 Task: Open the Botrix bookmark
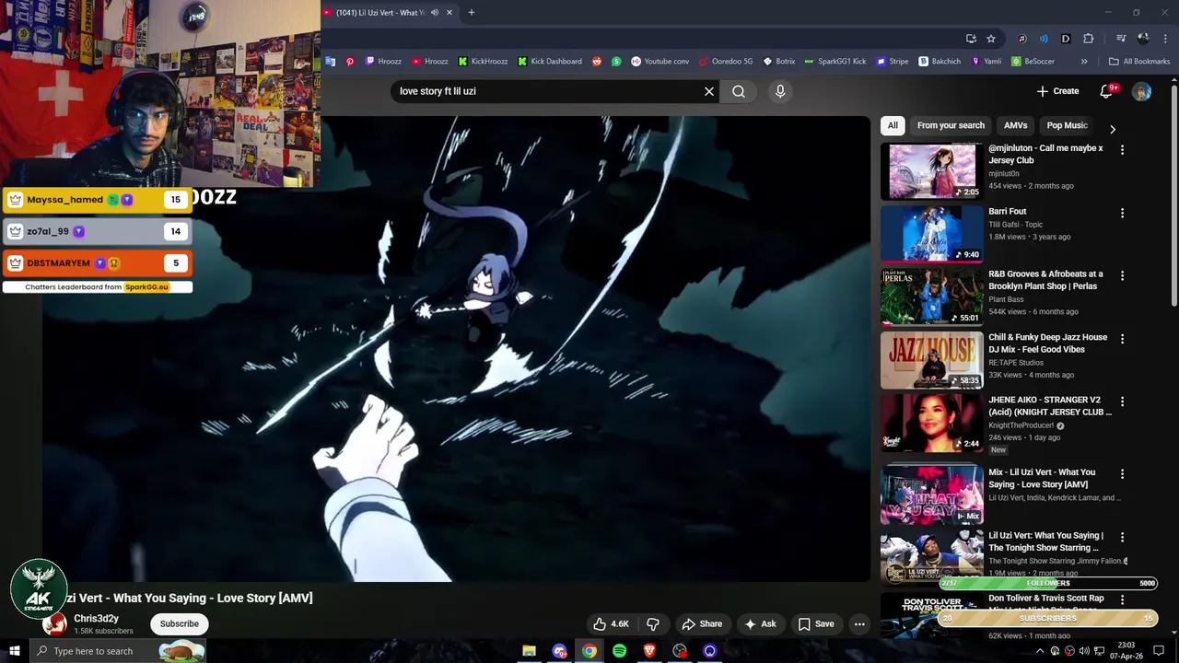pyautogui.click(x=779, y=62)
